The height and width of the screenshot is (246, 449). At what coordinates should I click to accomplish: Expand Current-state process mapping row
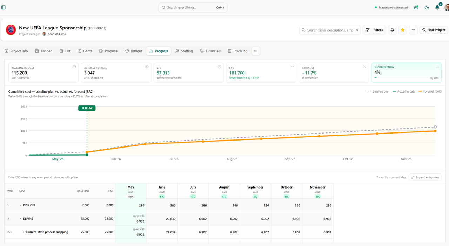click(x=24, y=232)
